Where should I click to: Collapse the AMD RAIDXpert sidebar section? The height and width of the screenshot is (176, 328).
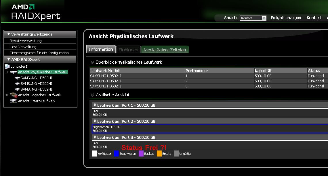pos(9,59)
